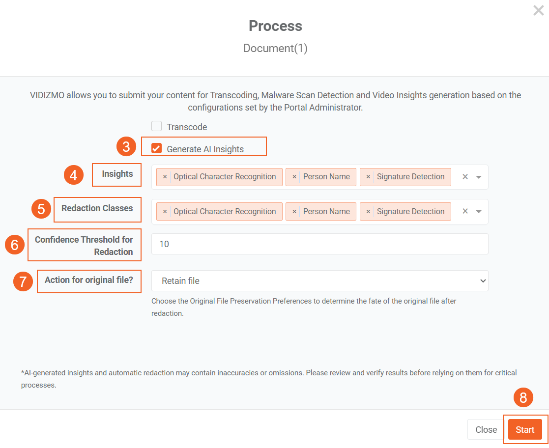Click the Start button
The image size is (549, 448).
(x=525, y=430)
